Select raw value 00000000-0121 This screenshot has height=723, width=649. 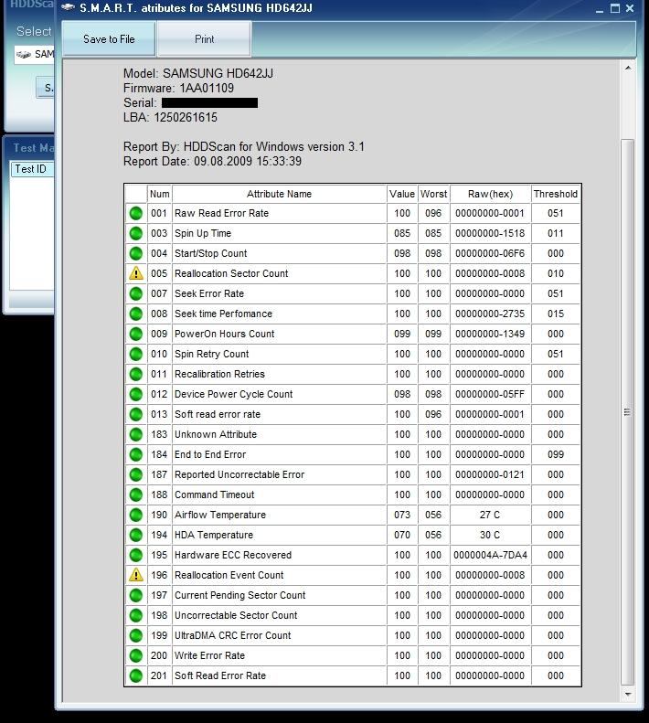click(490, 474)
